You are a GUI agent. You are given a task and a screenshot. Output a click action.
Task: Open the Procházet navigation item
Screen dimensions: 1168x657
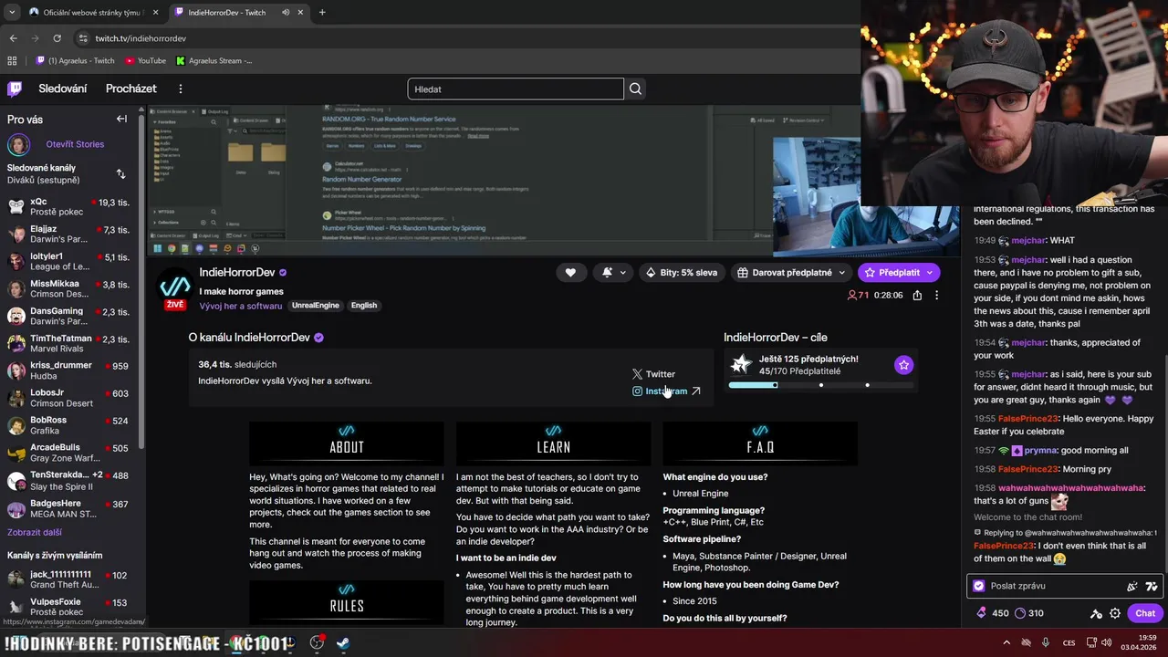pos(131,89)
